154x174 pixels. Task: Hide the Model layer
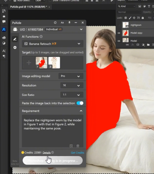119,41
